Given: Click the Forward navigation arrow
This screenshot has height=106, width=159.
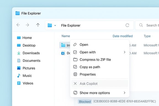Looking at the screenshot, I should (27, 25).
